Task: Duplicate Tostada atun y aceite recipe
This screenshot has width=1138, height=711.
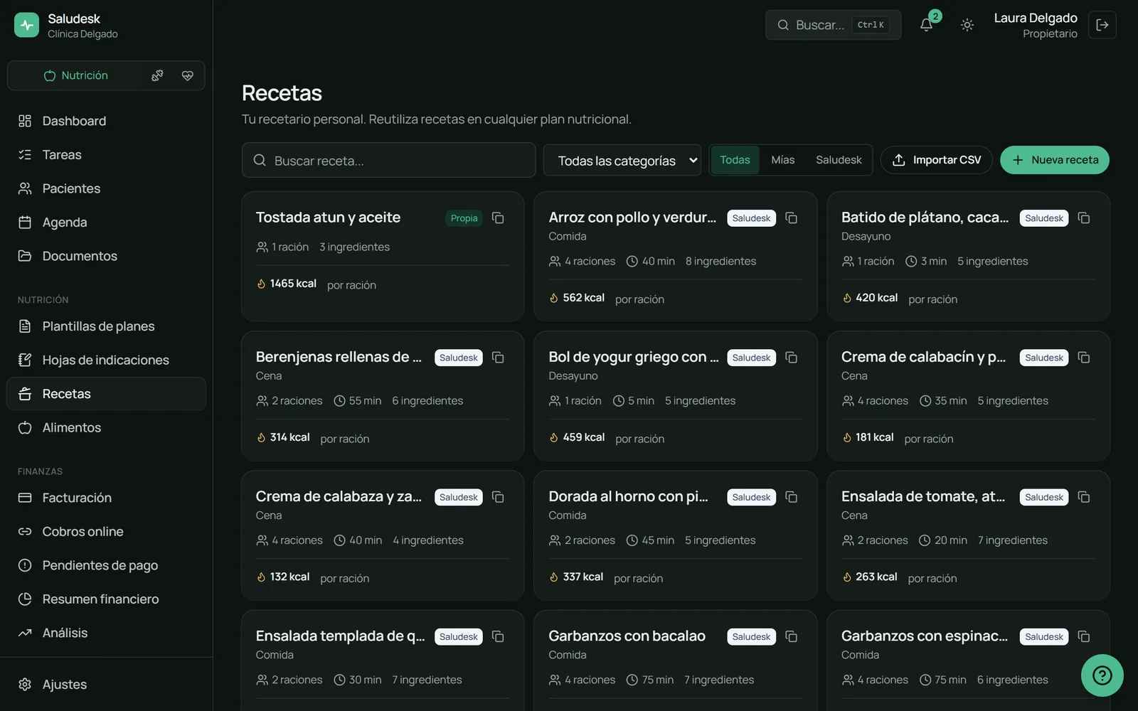Action: tap(498, 218)
